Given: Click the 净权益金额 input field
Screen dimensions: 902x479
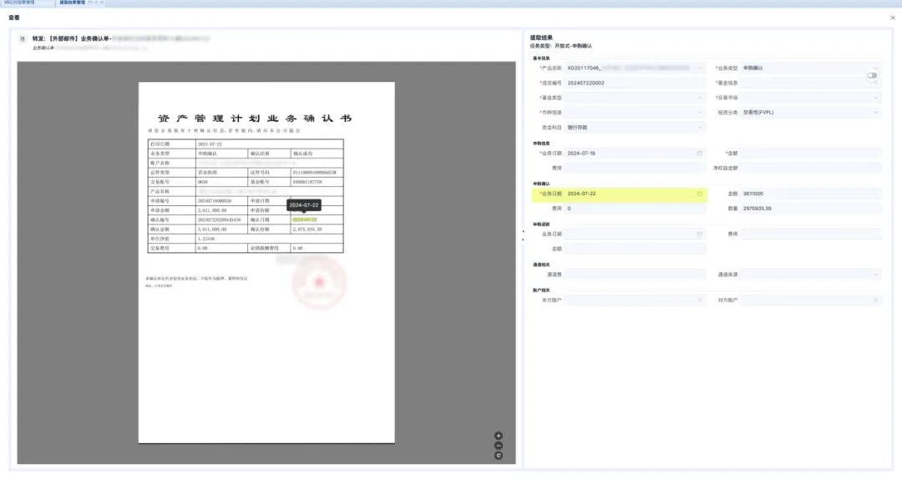Looking at the screenshot, I should (810, 169).
